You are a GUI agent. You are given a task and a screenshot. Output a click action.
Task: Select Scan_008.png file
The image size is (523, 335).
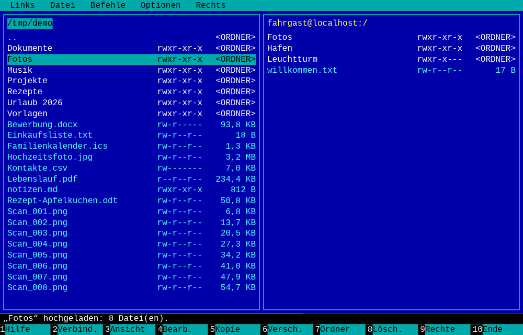[131, 287]
